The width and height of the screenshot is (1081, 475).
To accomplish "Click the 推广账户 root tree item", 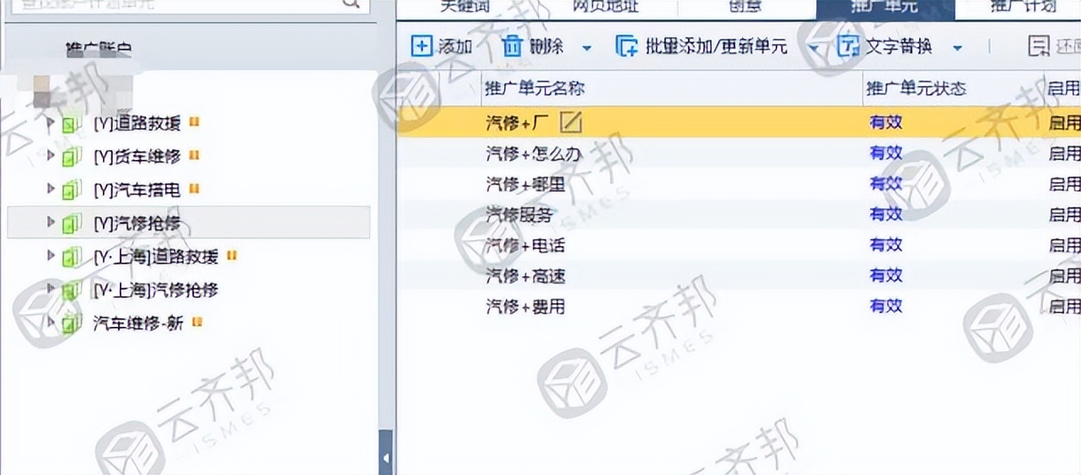I will pos(99,51).
